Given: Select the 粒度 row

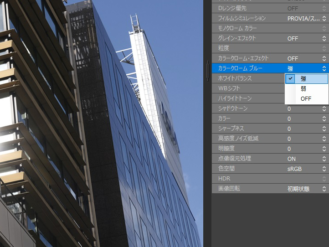Looking at the screenshot, I should [x=270, y=48].
